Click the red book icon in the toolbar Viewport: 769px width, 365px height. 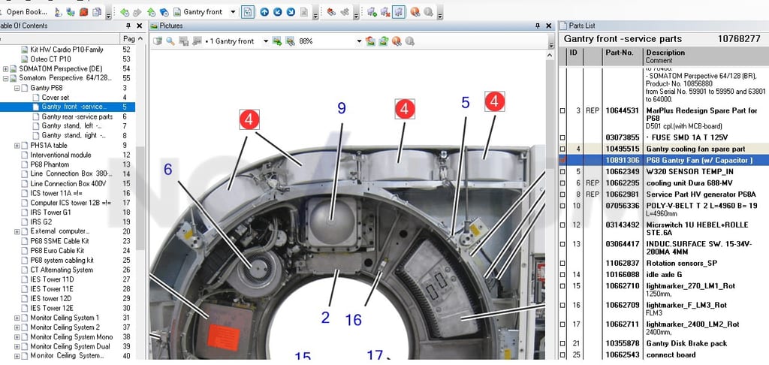(x=84, y=12)
